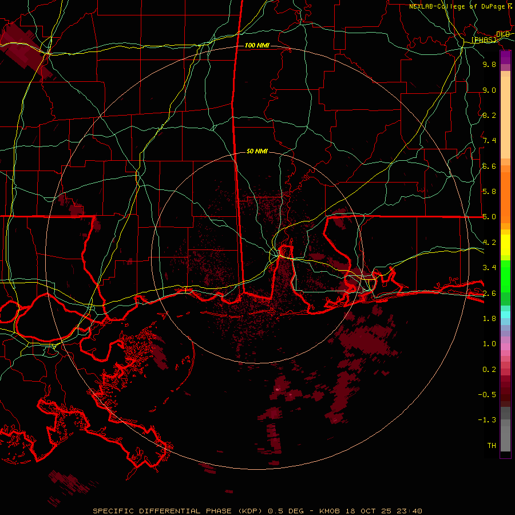Click the KMOB 18 OCT 25 23:40 timestamp
The image size is (515, 515).
[370, 511]
